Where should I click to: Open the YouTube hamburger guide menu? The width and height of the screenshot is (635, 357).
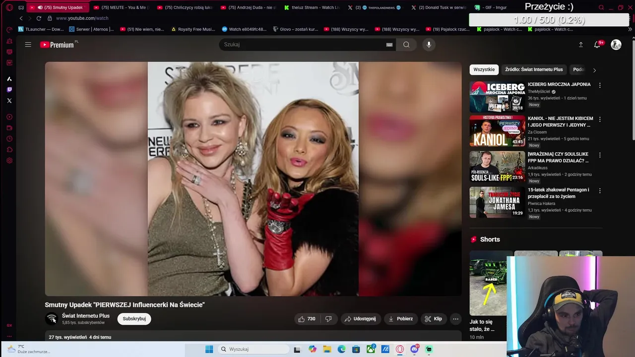pyautogui.click(x=28, y=45)
